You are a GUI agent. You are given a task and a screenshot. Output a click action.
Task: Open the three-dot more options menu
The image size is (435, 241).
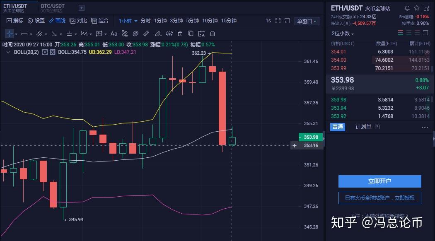click(x=425, y=128)
